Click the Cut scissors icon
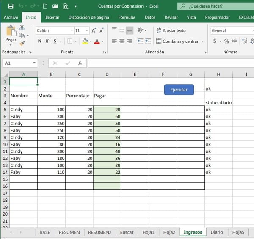This screenshot has height=239, width=254. click(x=22, y=27)
